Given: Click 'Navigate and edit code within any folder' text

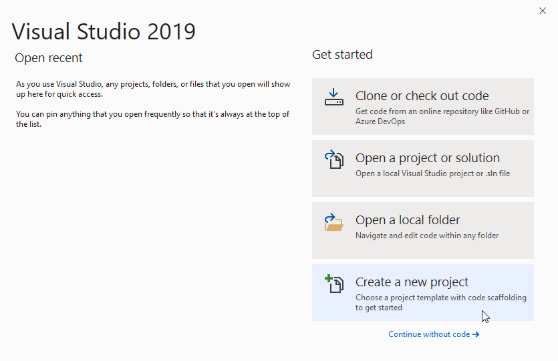Looking at the screenshot, I should [426, 236].
